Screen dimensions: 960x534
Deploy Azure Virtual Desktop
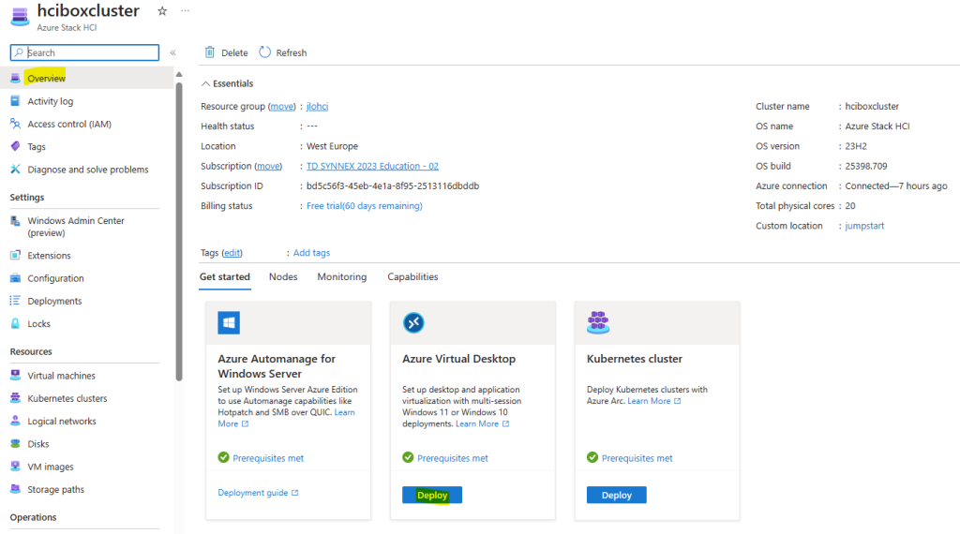coord(432,495)
